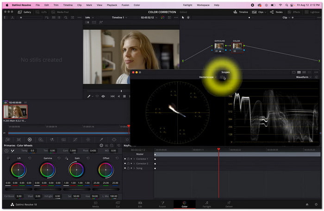Image resolution: width=324 pixels, height=211 pixels.
Task: Switch to Primaries Log wheels mode icon
Action: click(112, 145)
